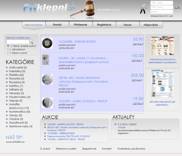Open the Ostatné (2) category

16,119
